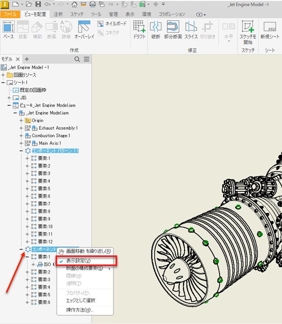Click スケッチを開始 (Start Sketch) icon
This screenshot has height=324, width=282.
pos(248,31)
